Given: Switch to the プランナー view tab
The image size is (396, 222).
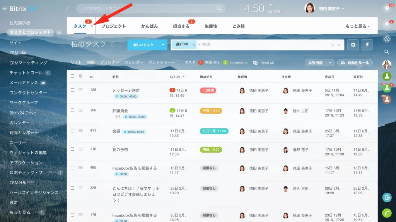Looking at the screenshot, I should point(109,62).
